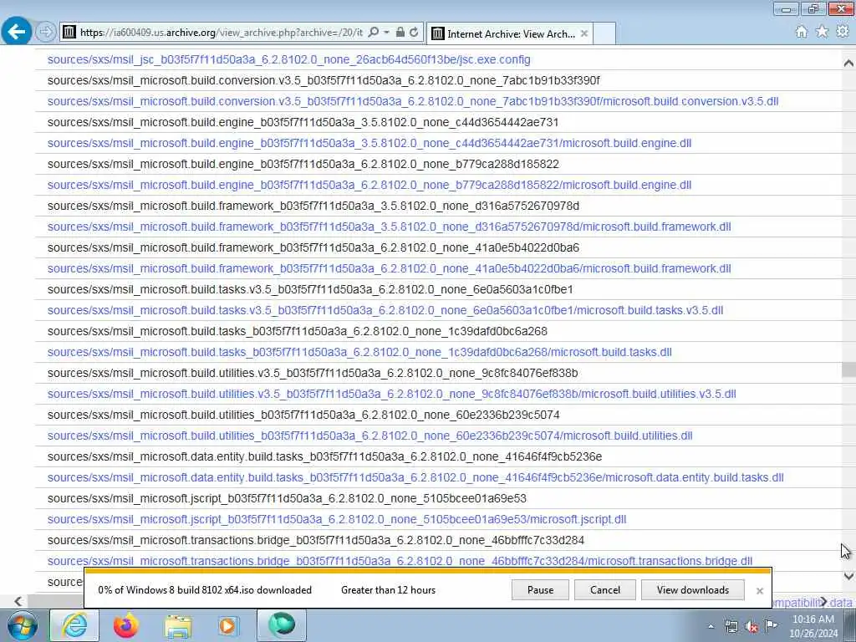
Task: Click the muted volume tray icon
Action: [x=752, y=627]
